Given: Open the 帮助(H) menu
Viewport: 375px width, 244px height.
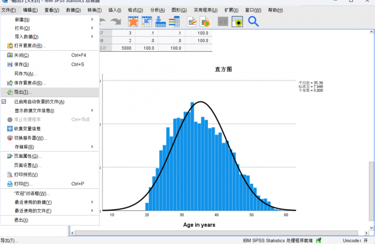Looking at the screenshot, I should pyautogui.click(x=275, y=10).
